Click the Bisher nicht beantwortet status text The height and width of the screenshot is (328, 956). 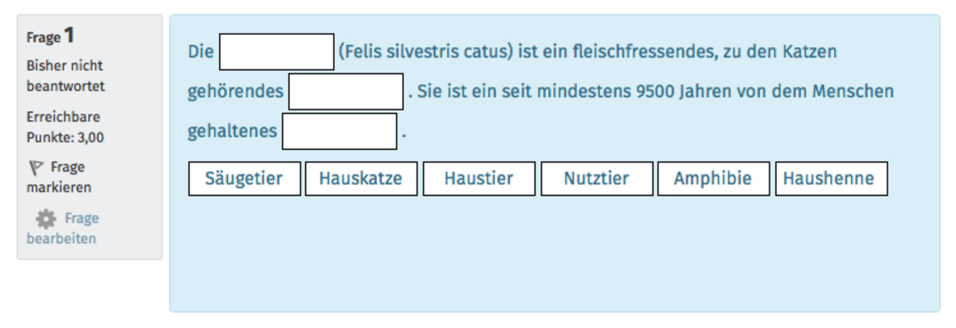tap(65, 76)
